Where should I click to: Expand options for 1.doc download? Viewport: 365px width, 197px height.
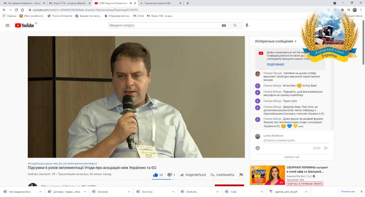[x=262, y=192]
